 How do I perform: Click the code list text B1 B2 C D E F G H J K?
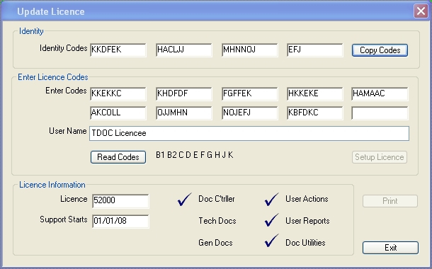coord(195,155)
